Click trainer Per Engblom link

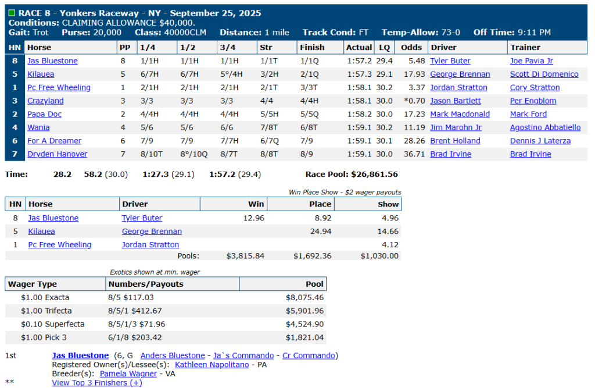(x=533, y=101)
